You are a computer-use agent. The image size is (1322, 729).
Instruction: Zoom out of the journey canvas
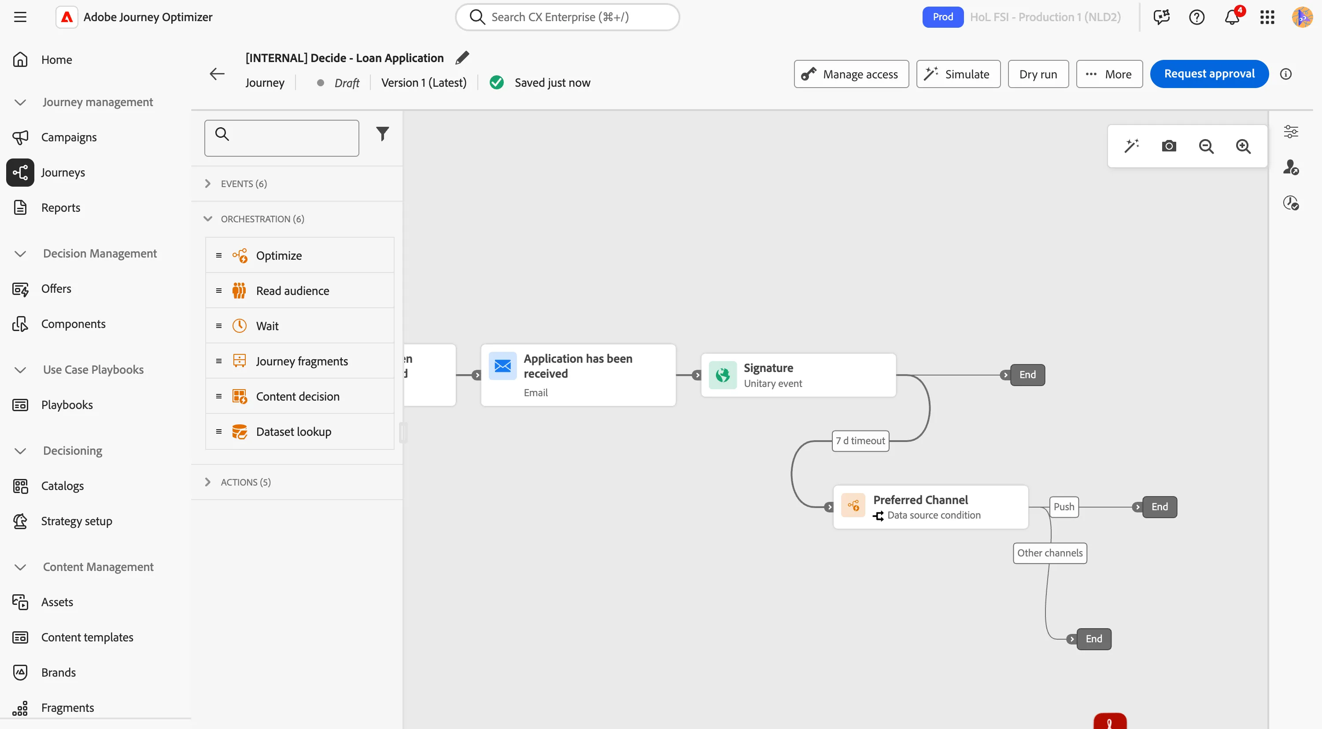1206,146
